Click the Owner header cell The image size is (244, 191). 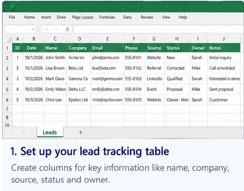click(x=199, y=48)
